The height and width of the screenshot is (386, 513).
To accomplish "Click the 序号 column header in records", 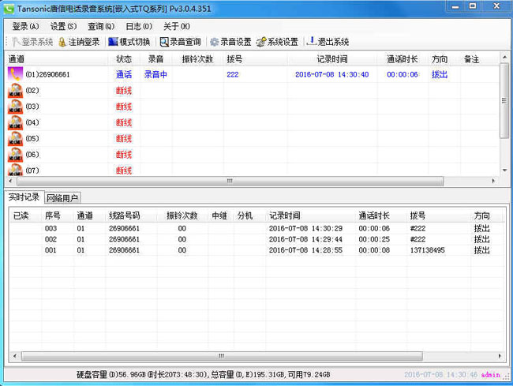I will 53,215.
